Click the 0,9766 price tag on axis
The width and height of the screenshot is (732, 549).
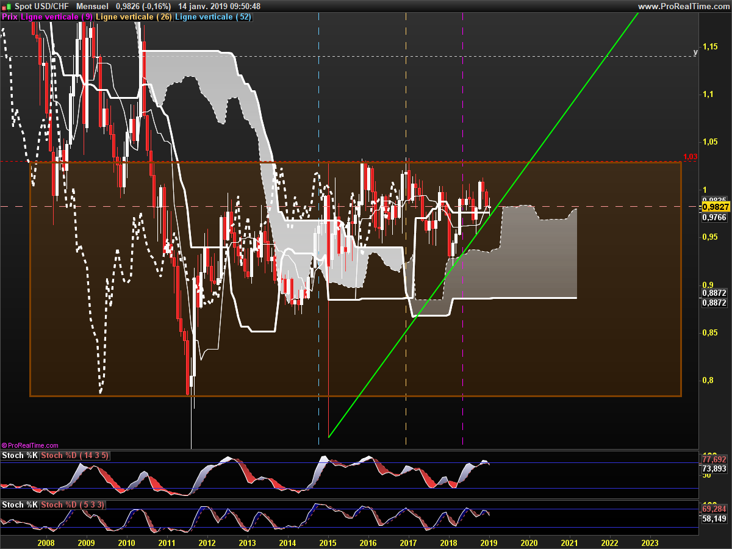click(x=713, y=217)
